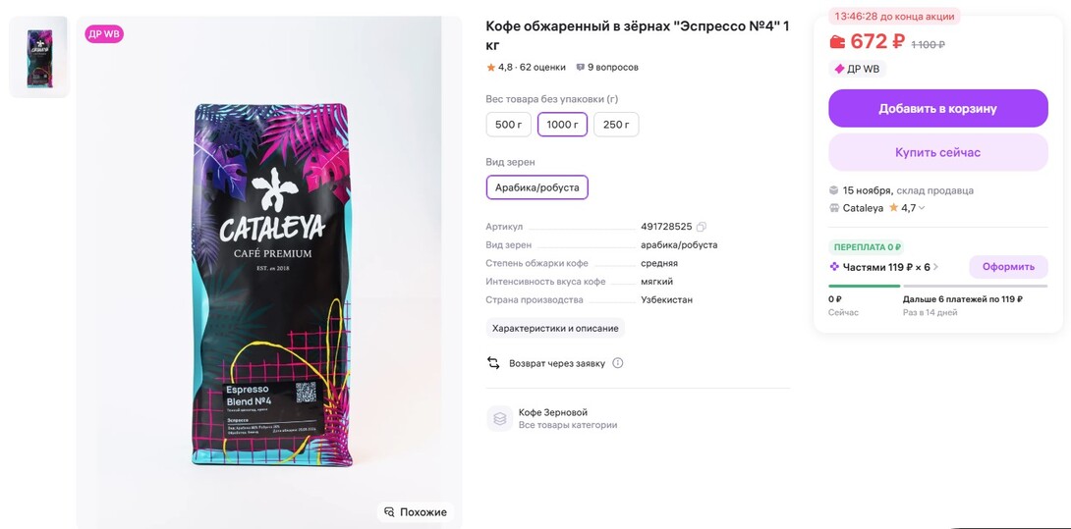
Task: Click the Купить сейчас button
Action: 937,152
